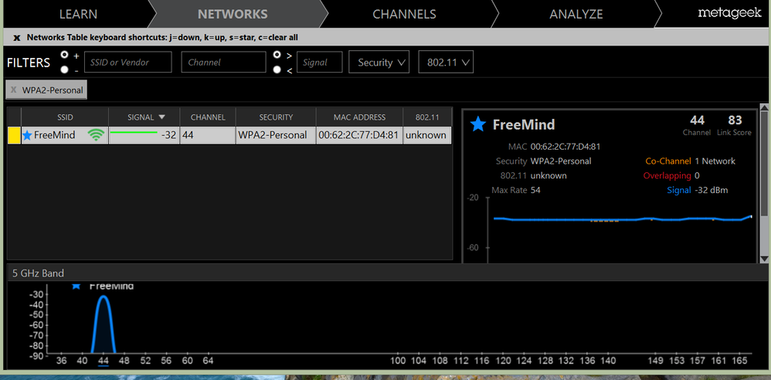The height and width of the screenshot is (380, 771).
Task: Sort by CHANNEL column header
Action: (208, 117)
